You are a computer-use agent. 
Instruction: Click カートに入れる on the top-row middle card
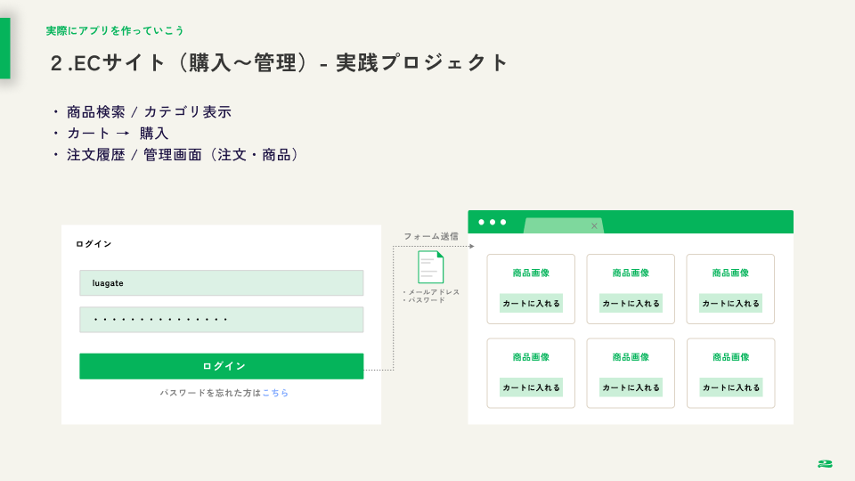631,303
